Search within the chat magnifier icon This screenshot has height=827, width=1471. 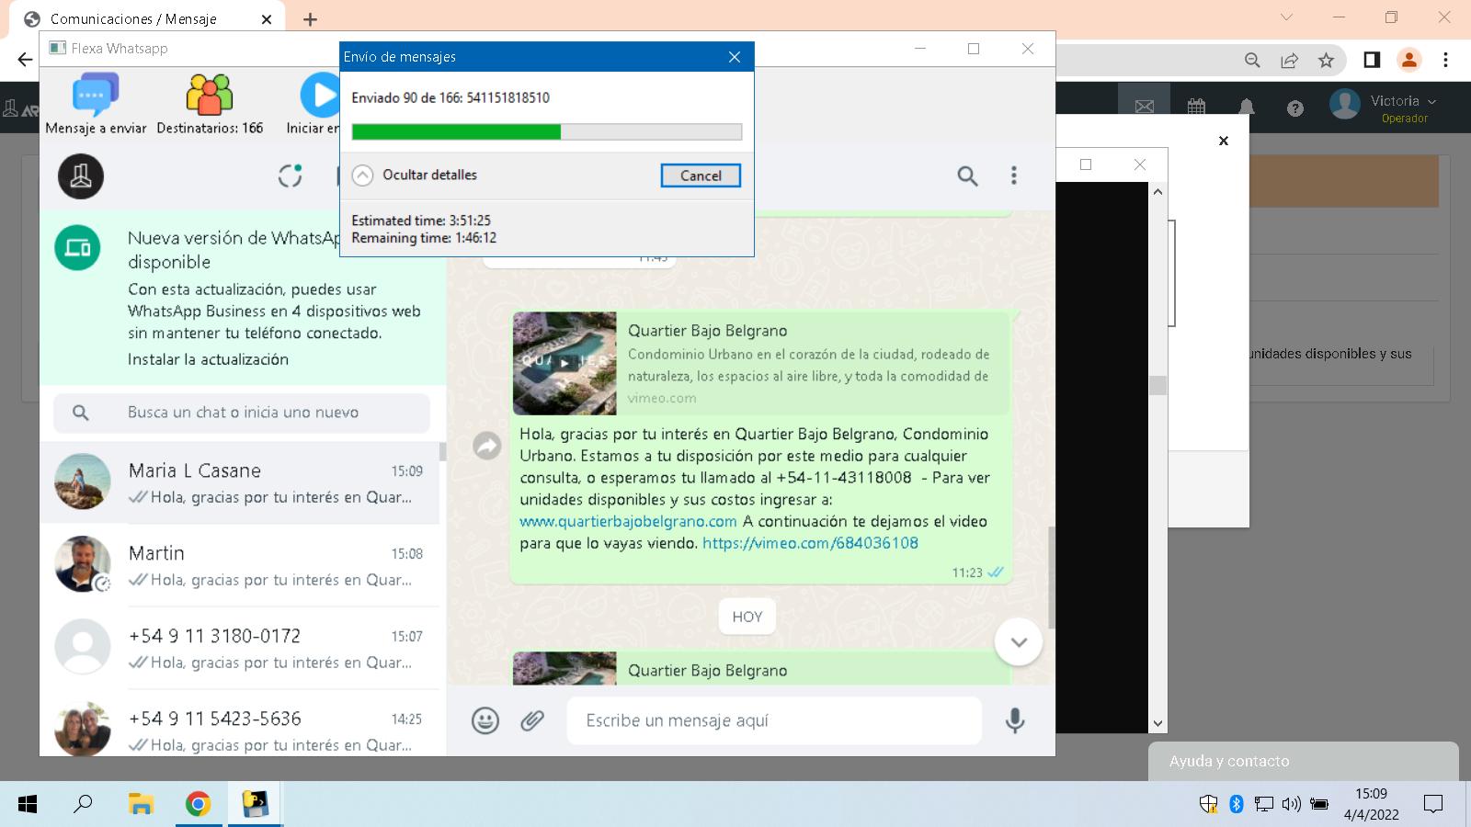pos(967,176)
